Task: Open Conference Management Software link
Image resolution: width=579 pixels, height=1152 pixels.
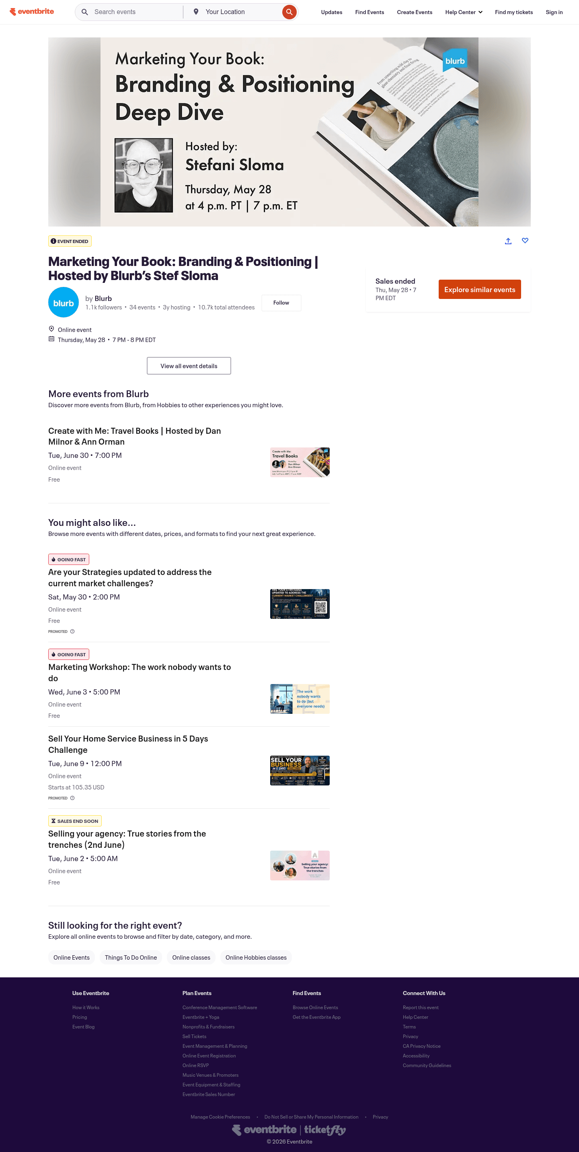Action: (220, 1008)
